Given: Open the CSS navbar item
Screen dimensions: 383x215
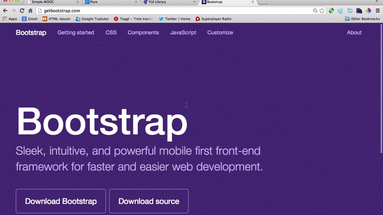Looking at the screenshot, I should (111, 33).
